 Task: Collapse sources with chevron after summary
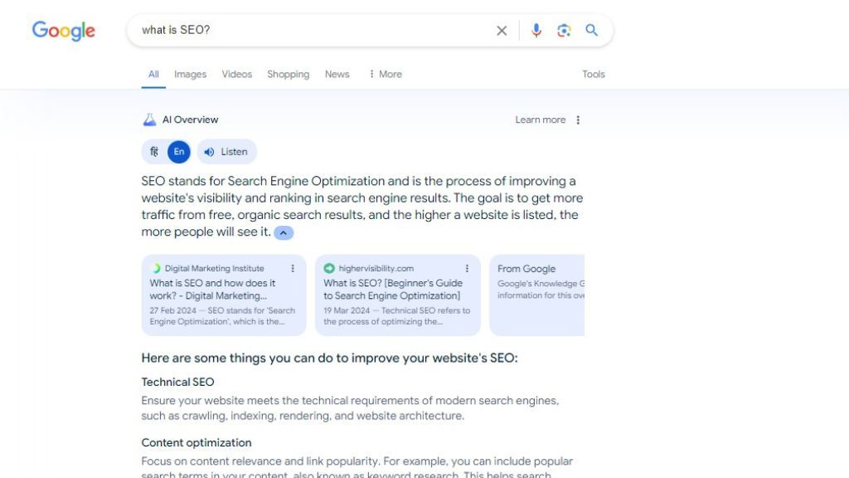tap(284, 233)
